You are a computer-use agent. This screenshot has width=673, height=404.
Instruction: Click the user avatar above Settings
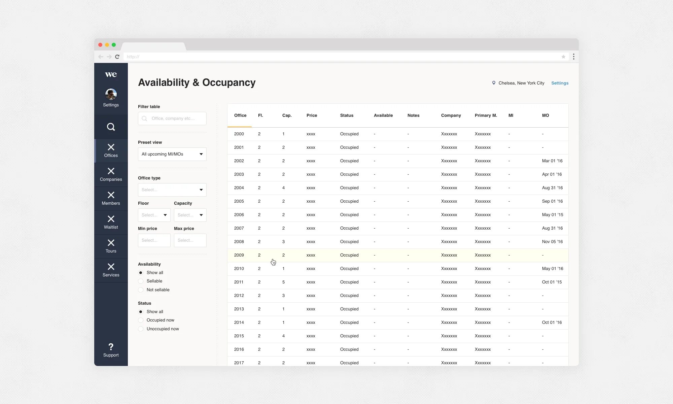pyautogui.click(x=111, y=94)
